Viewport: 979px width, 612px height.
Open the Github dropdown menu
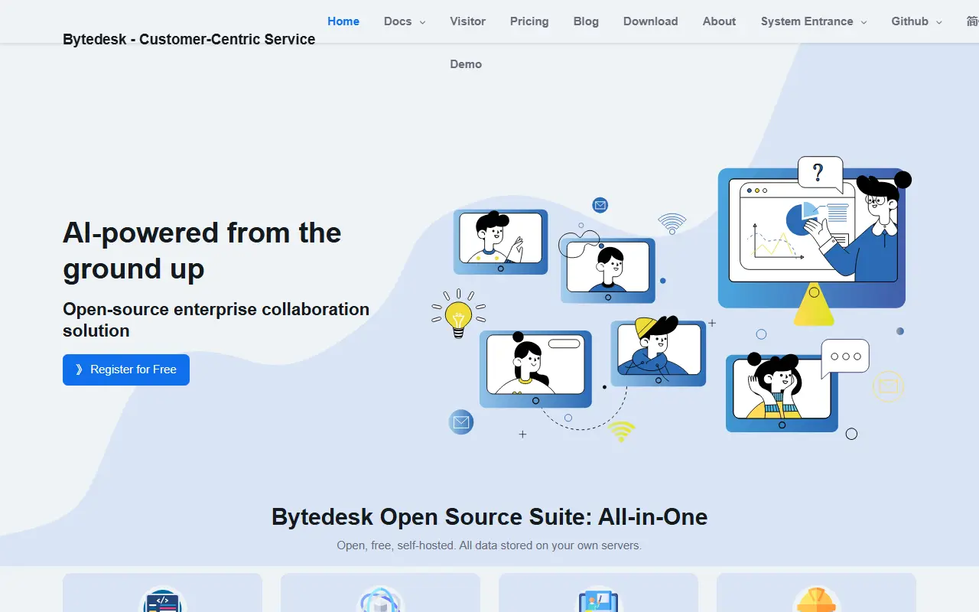tap(916, 21)
